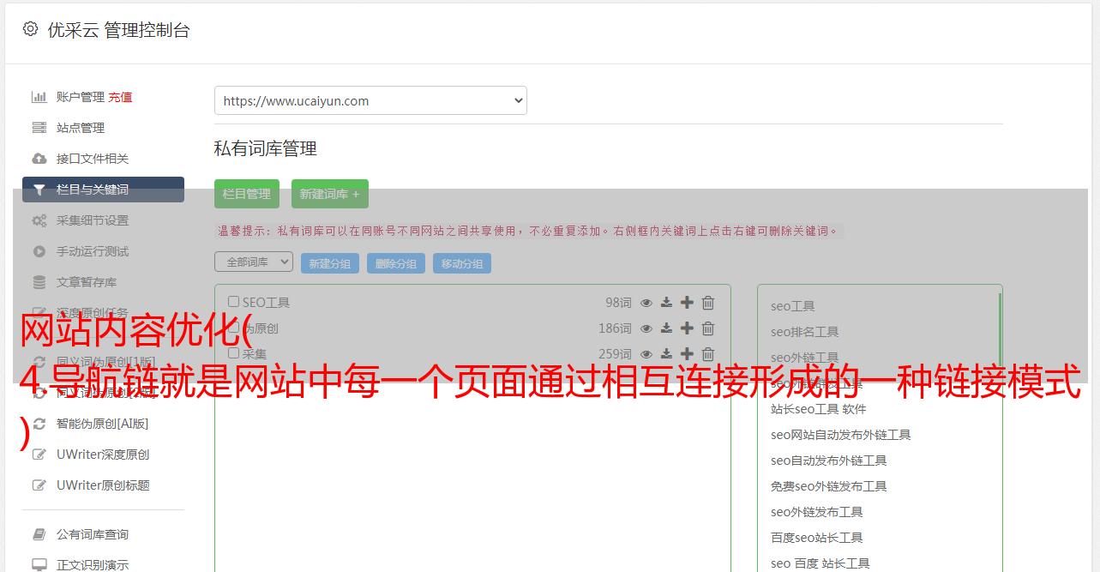Click the plus icon in the 采集 row
Image resolution: width=1100 pixels, height=572 pixels.
click(x=687, y=354)
